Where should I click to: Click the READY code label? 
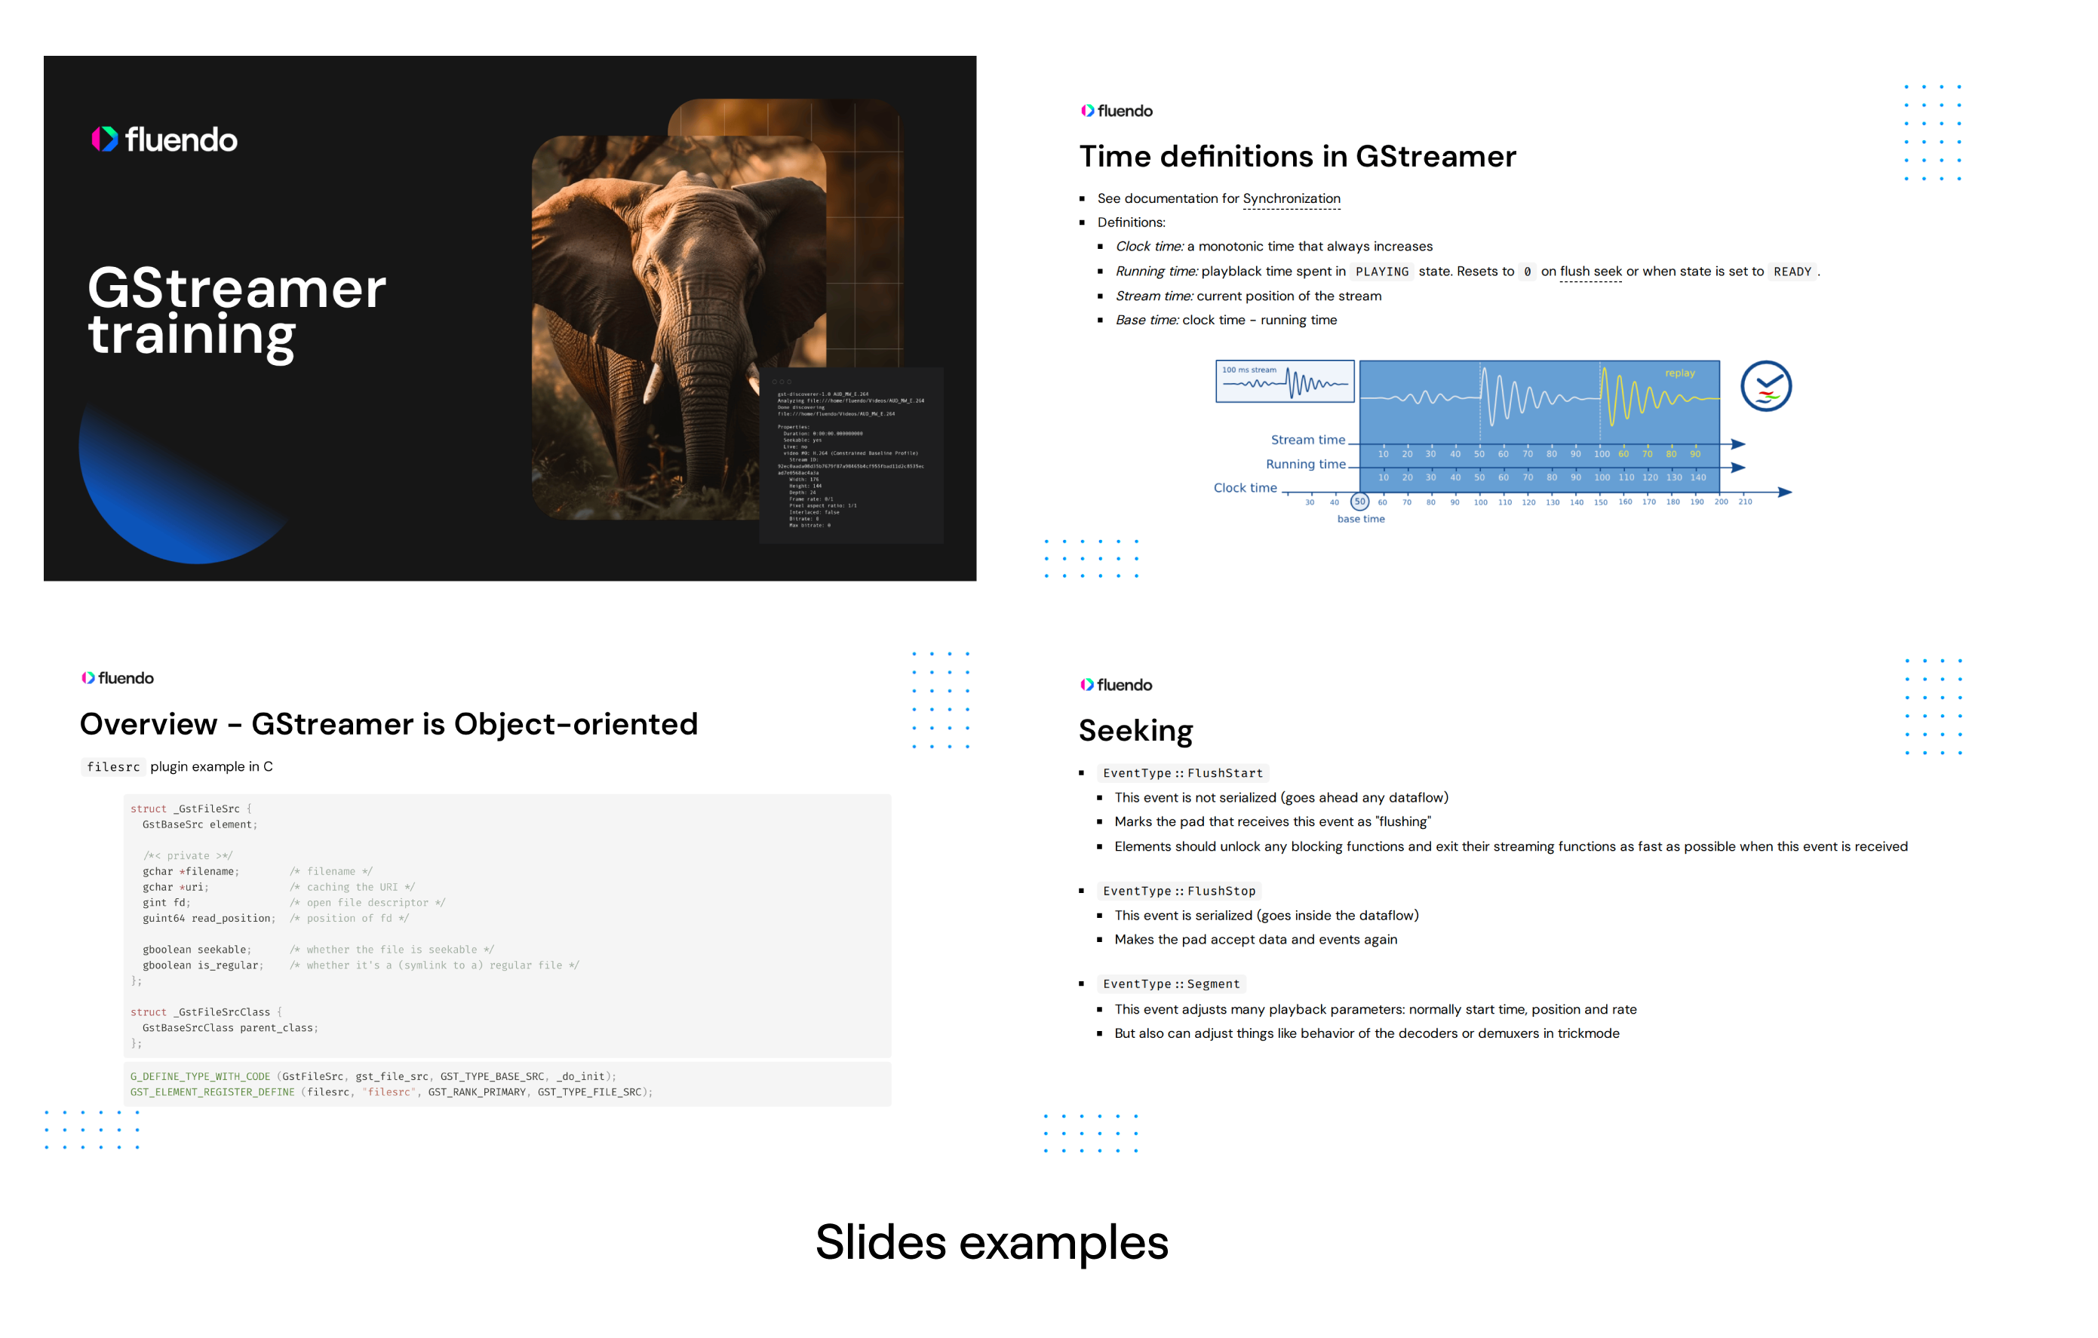coord(1792,272)
